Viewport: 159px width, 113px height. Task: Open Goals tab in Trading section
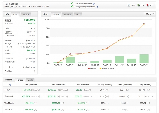(x=30, y=80)
